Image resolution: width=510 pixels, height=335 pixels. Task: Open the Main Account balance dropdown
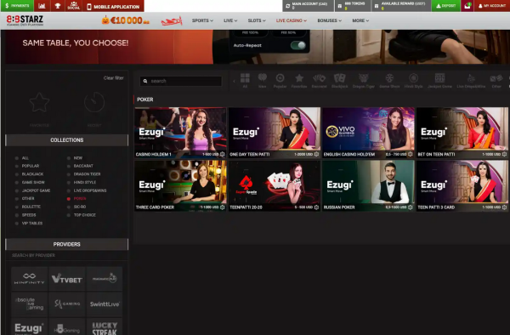[308, 6]
